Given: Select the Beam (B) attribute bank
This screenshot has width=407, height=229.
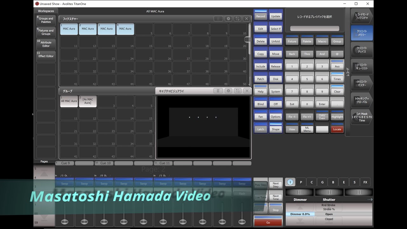Looking at the screenshot, I should click(333, 182).
